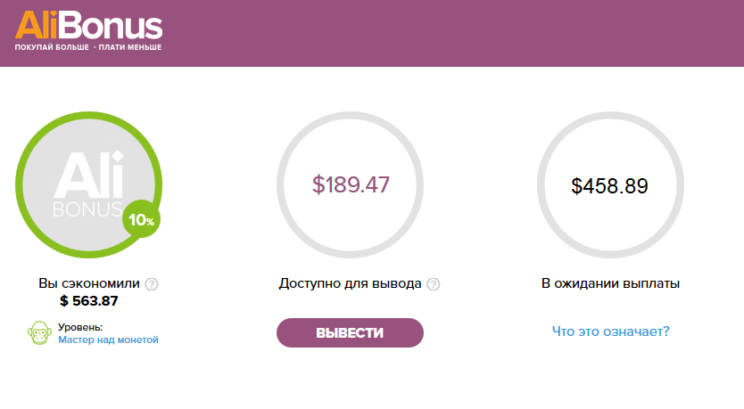Click the "Уровень:" label text
This screenshot has width=744, height=409.
click(x=80, y=327)
